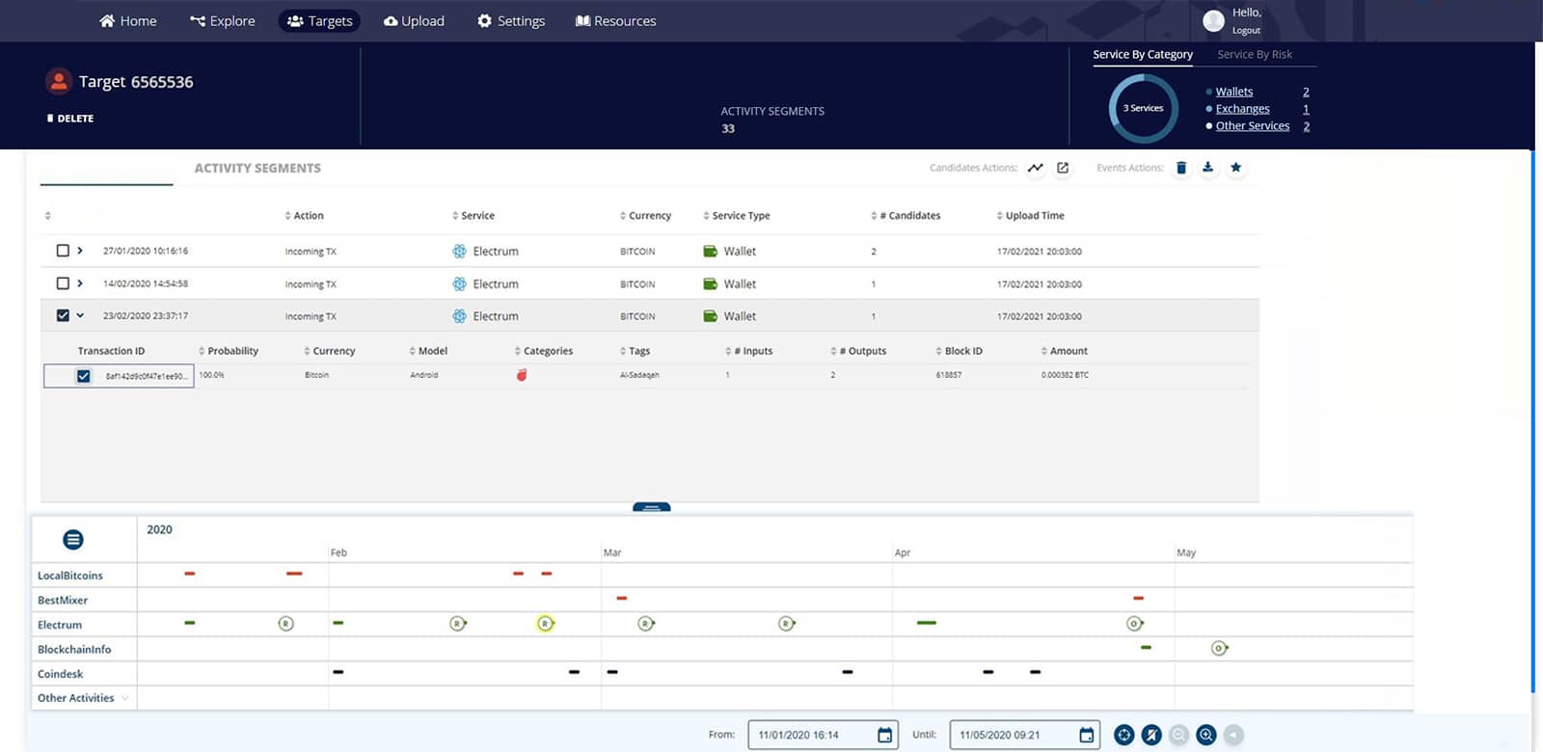Log out using the Logout link
Screen dimensions: 1543x752
1246,31
